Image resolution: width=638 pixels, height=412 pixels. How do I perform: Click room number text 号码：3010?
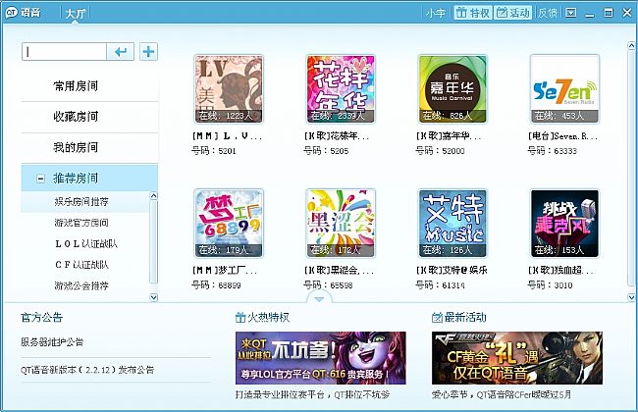coord(550,285)
